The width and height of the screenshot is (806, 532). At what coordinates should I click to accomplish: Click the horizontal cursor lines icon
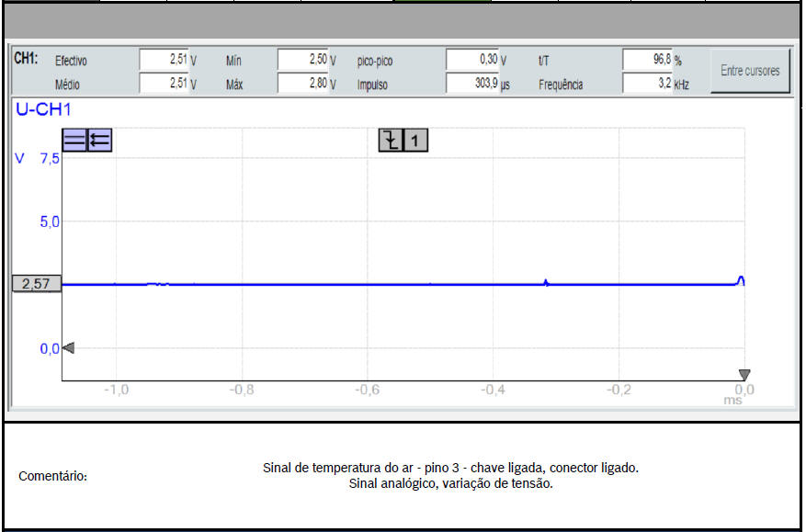[74, 141]
